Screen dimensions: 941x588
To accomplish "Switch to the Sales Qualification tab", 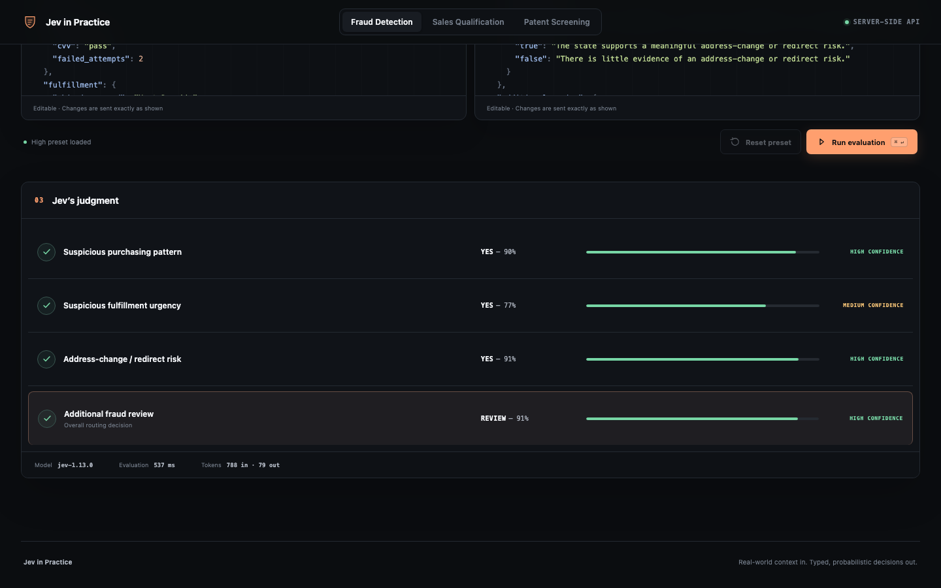I will (x=469, y=22).
